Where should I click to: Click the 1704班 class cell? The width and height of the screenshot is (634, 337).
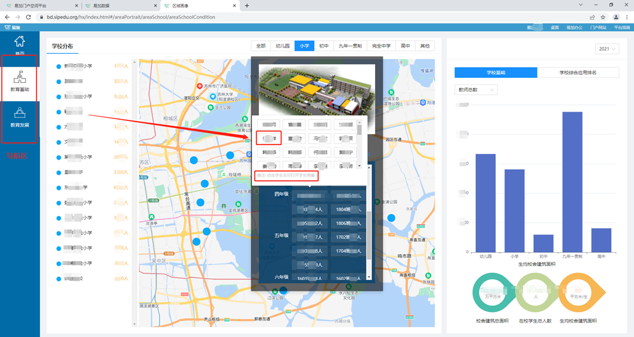tap(348, 251)
